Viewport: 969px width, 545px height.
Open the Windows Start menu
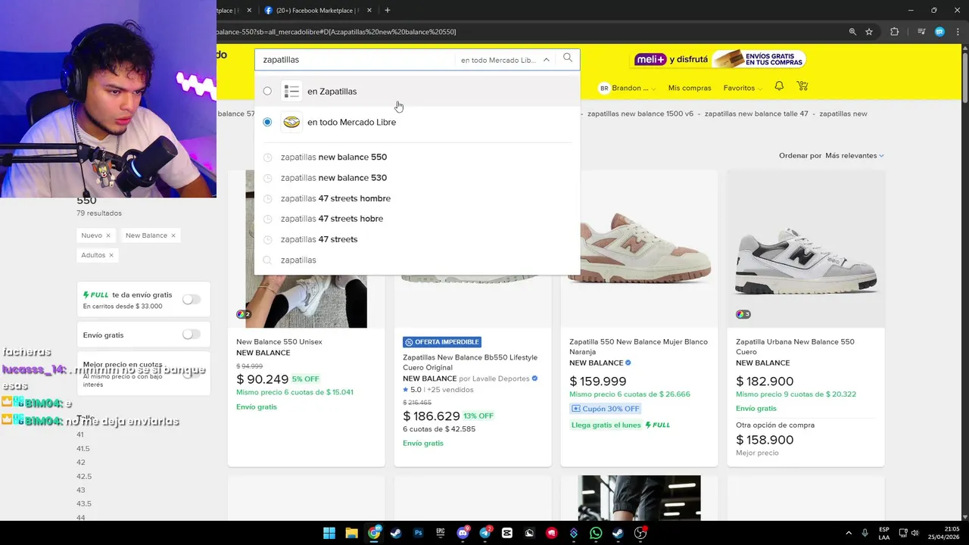pyautogui.click(x=329, y=533)
